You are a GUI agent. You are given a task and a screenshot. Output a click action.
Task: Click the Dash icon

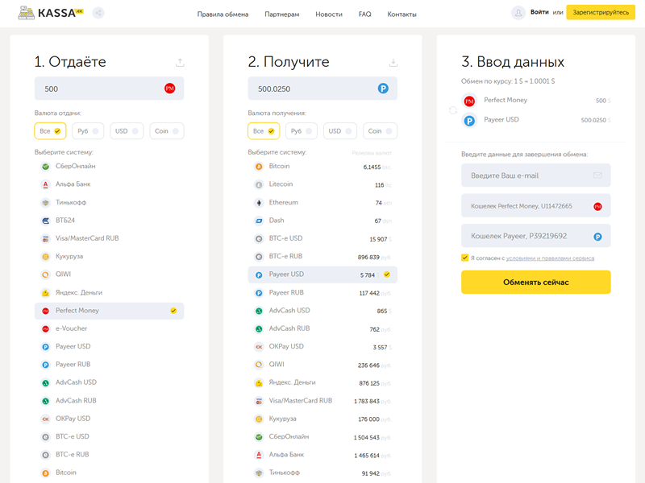click(x=259, y=221)
